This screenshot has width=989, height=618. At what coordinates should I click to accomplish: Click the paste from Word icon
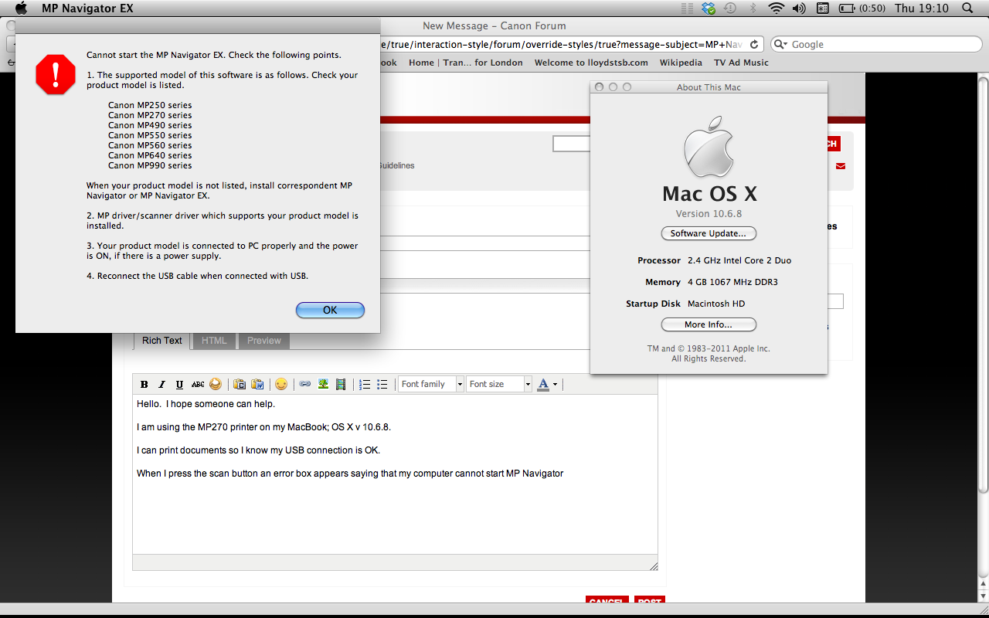pyautogui.click(x=257, y=385)
